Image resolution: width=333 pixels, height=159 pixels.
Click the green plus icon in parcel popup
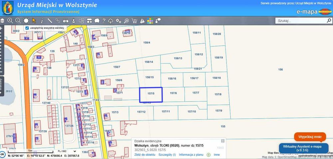tap(208, 155)
